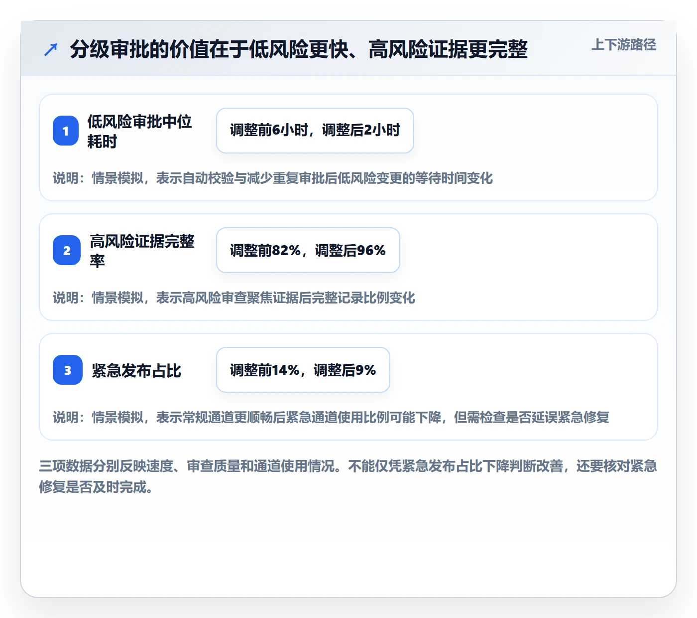Viewport: 697px width, 618px height.
Task: Click the 低风险审批中位耗时 heading
Action: 139,131
